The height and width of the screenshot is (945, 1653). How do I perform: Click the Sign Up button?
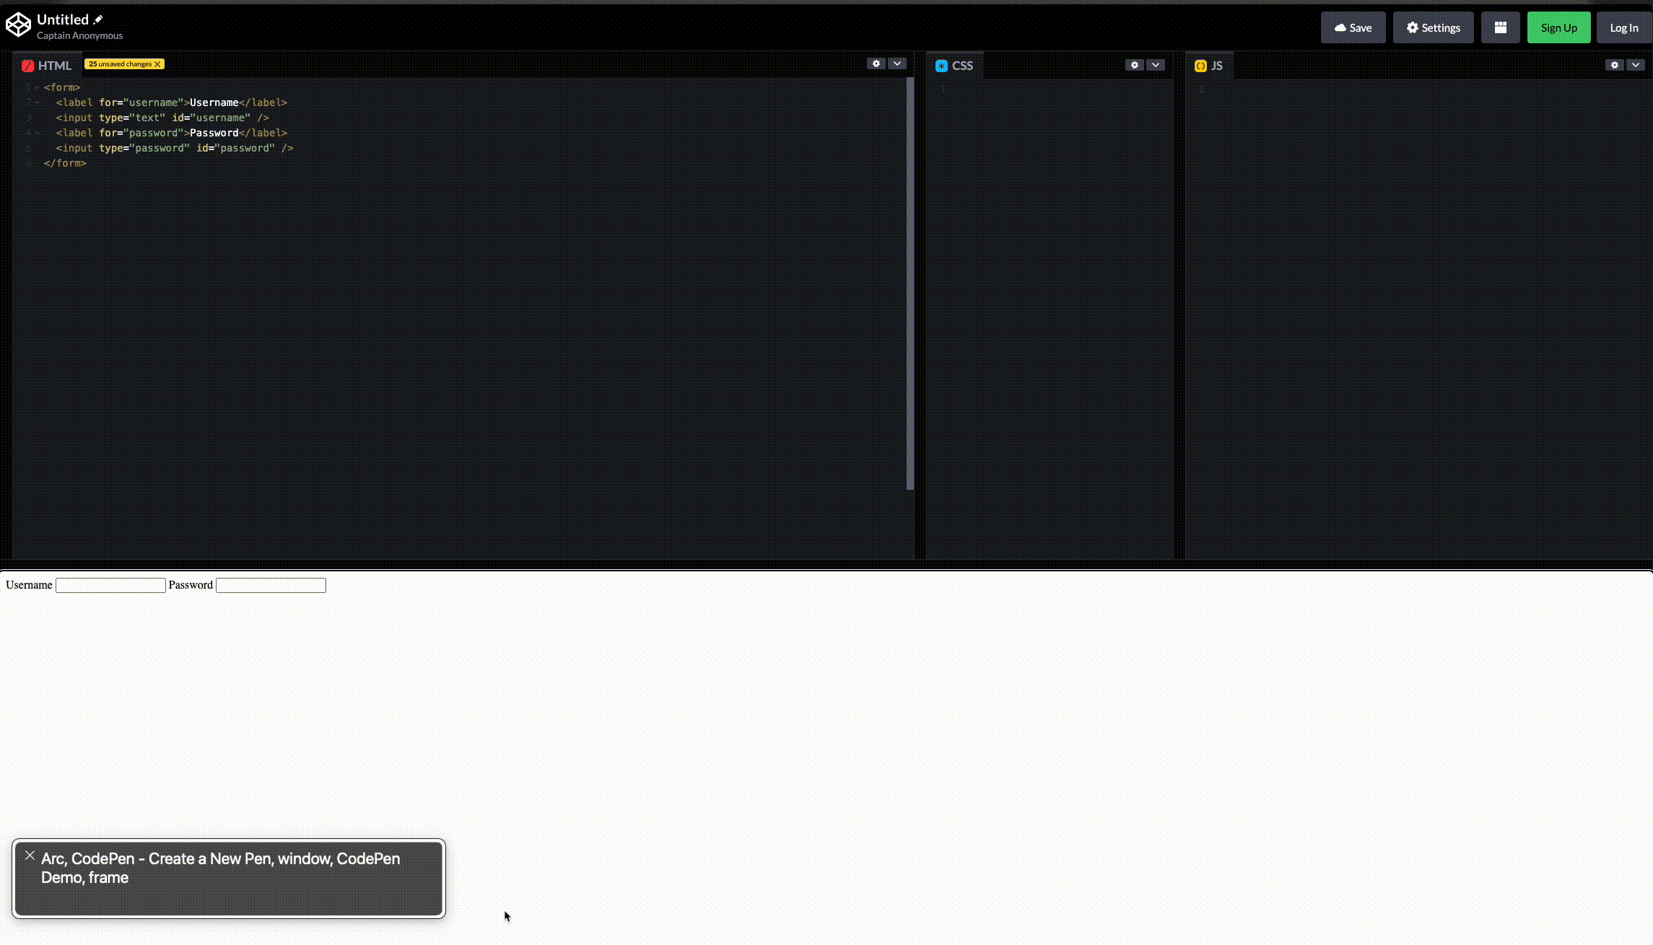1558,27
